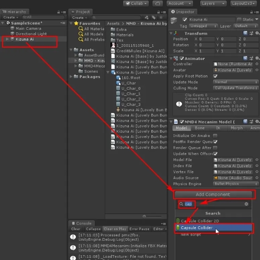Lock the Hierarchy panel
This screenshot has height=260, width=260.
[58, 12]
